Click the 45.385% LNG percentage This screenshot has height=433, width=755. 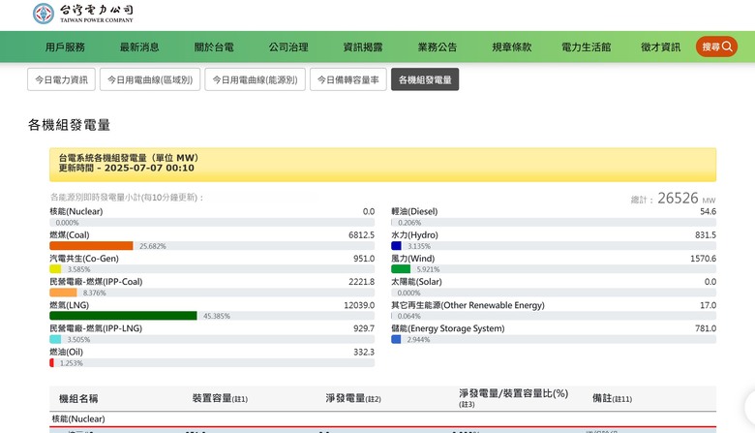coord(217,316)
